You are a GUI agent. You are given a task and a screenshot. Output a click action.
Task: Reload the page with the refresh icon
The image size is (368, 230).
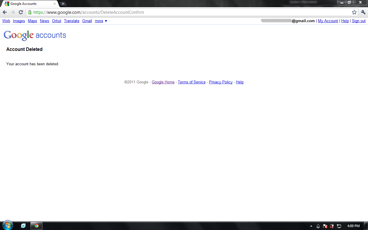point(21,12)
